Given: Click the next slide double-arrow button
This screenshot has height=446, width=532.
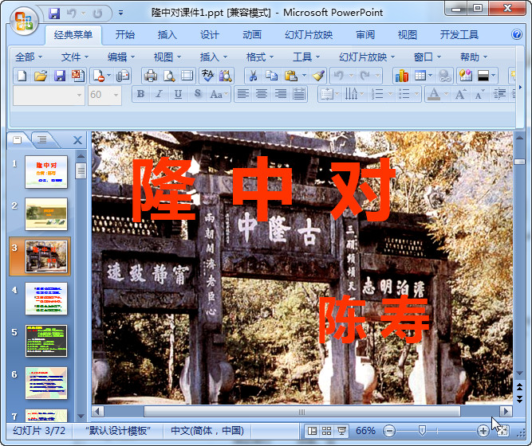Looking at the screenshot, I should [519, 399].
